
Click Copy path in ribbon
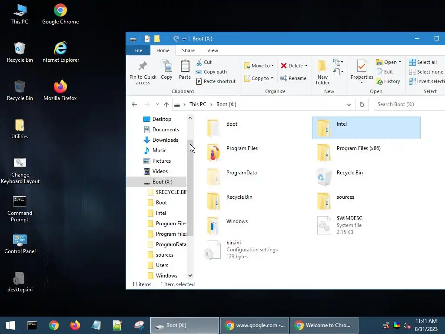[212, 72]
